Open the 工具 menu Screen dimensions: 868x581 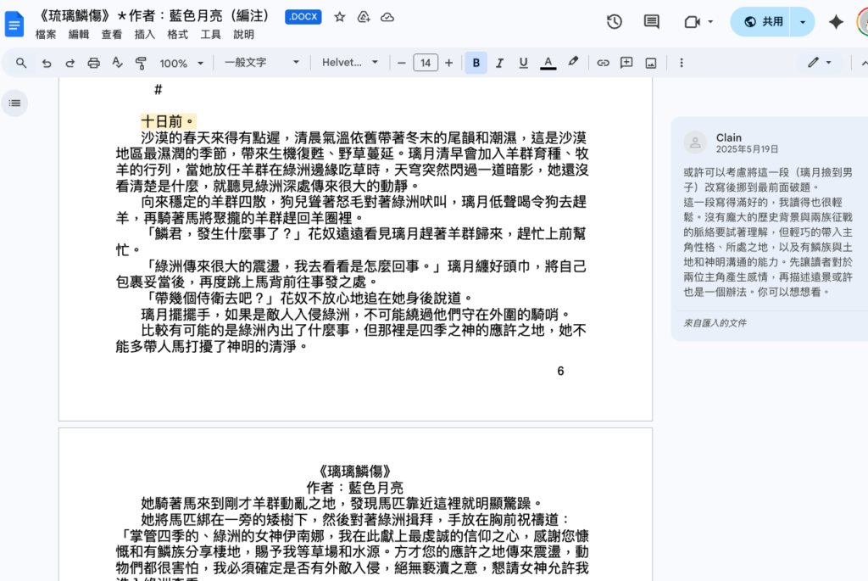tap(210, 34)
